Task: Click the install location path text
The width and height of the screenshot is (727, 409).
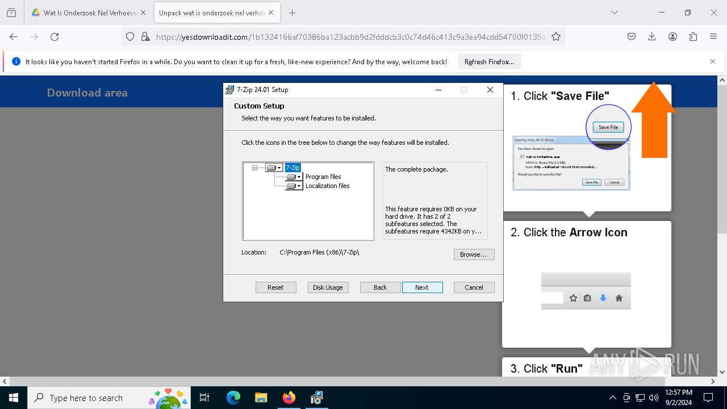Action: 319,252
